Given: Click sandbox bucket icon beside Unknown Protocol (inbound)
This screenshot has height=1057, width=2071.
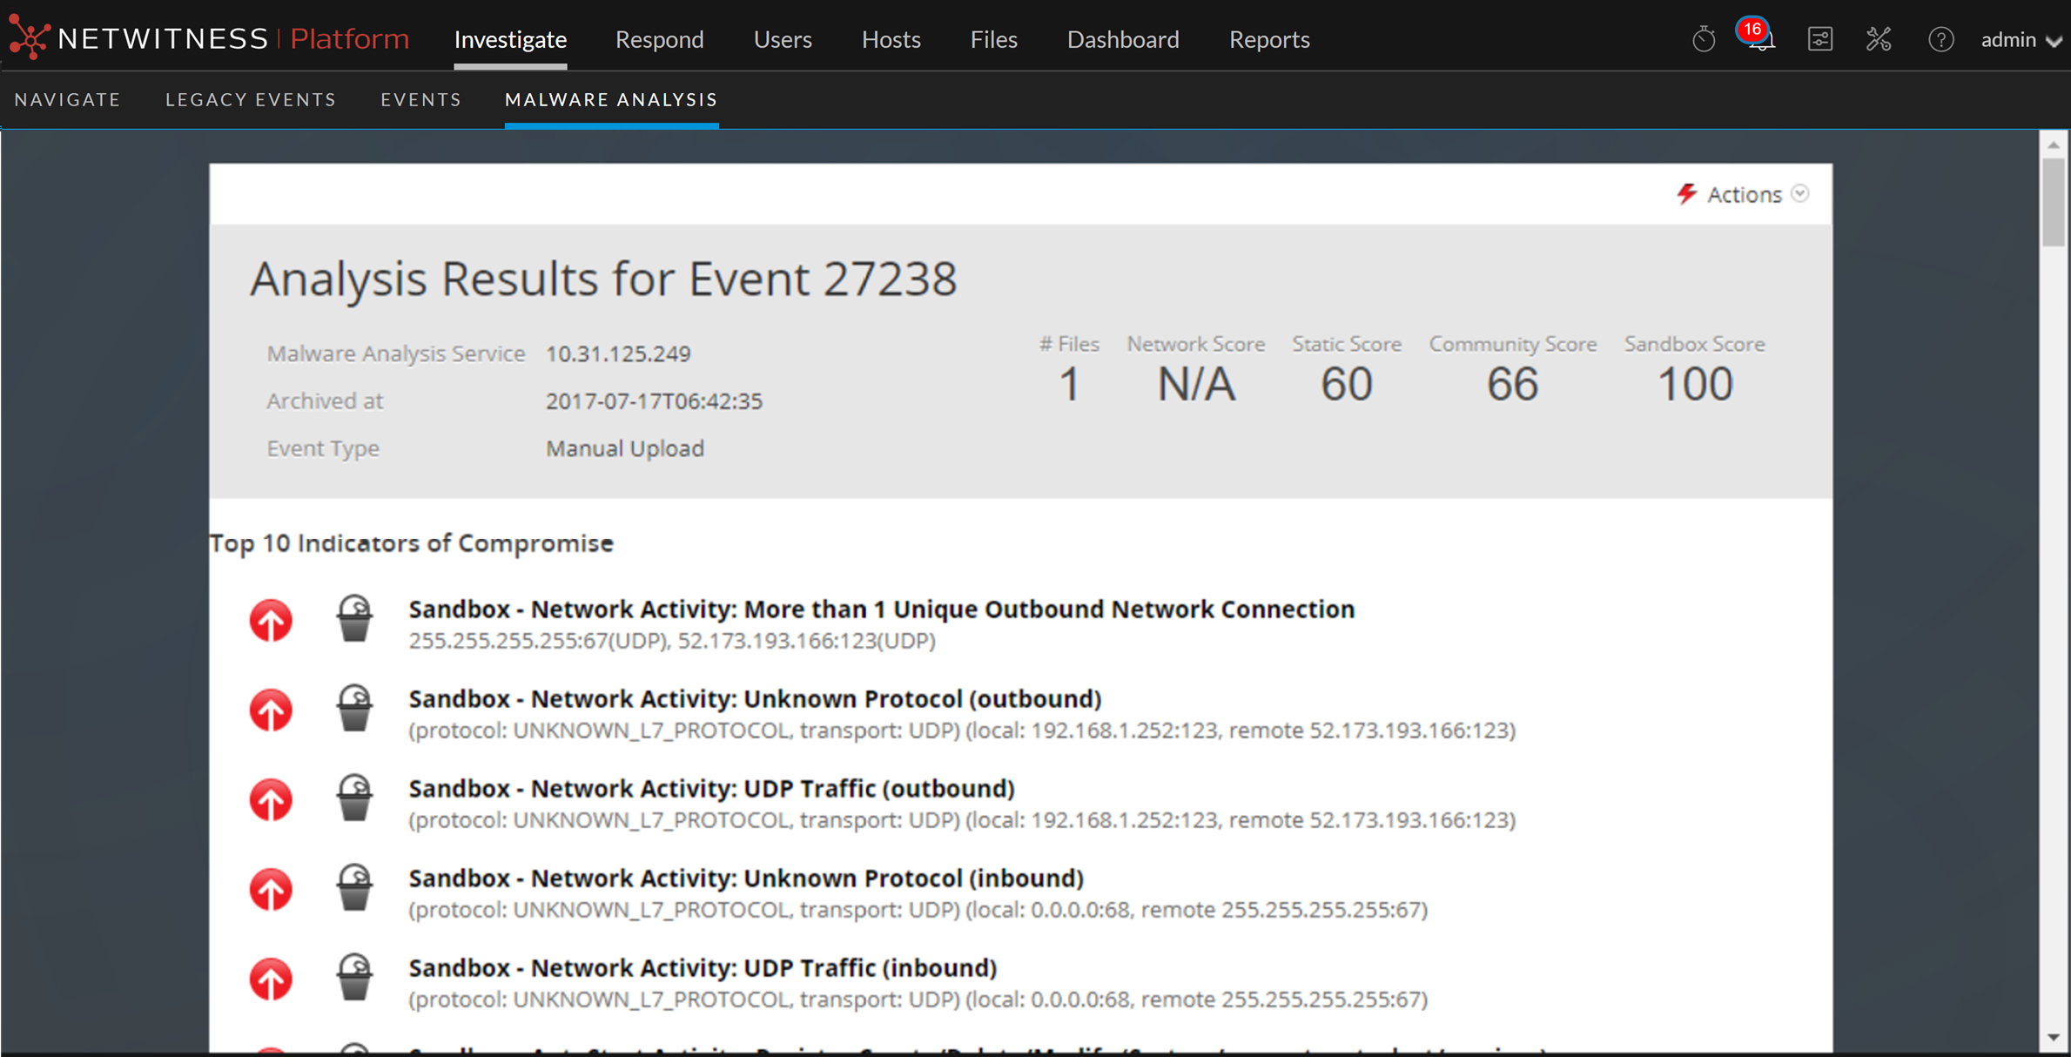Looking at the screenshot, I should [x=354, y=888].
